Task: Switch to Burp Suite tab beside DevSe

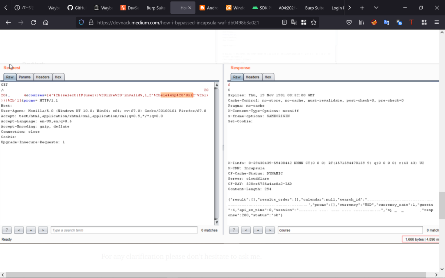Action: pos(155,8)
